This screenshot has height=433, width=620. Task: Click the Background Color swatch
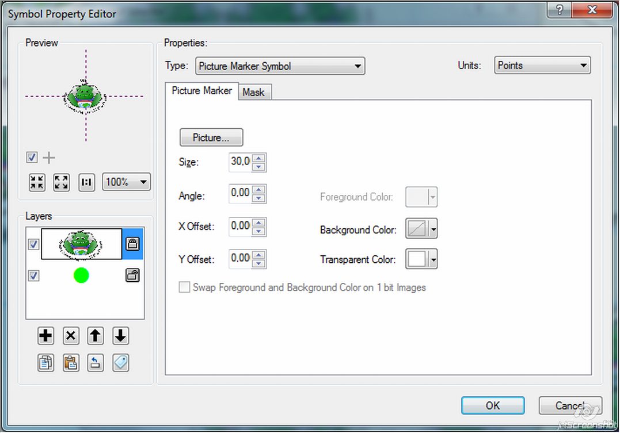coord(417,229)
